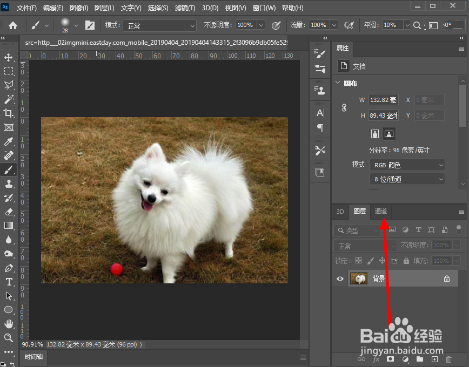This screenshot has width=469, height=367.
Task: Open the 滤镜(T) menu
Action: [185, 8]
